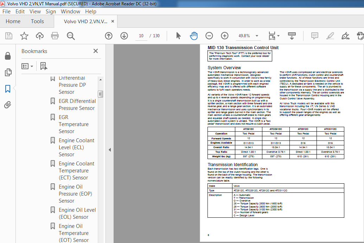This screenshot has width=364, height=243.
Task: Click the MID 130 Transmission Control Unit heading
Action: (x=243, y=48)
